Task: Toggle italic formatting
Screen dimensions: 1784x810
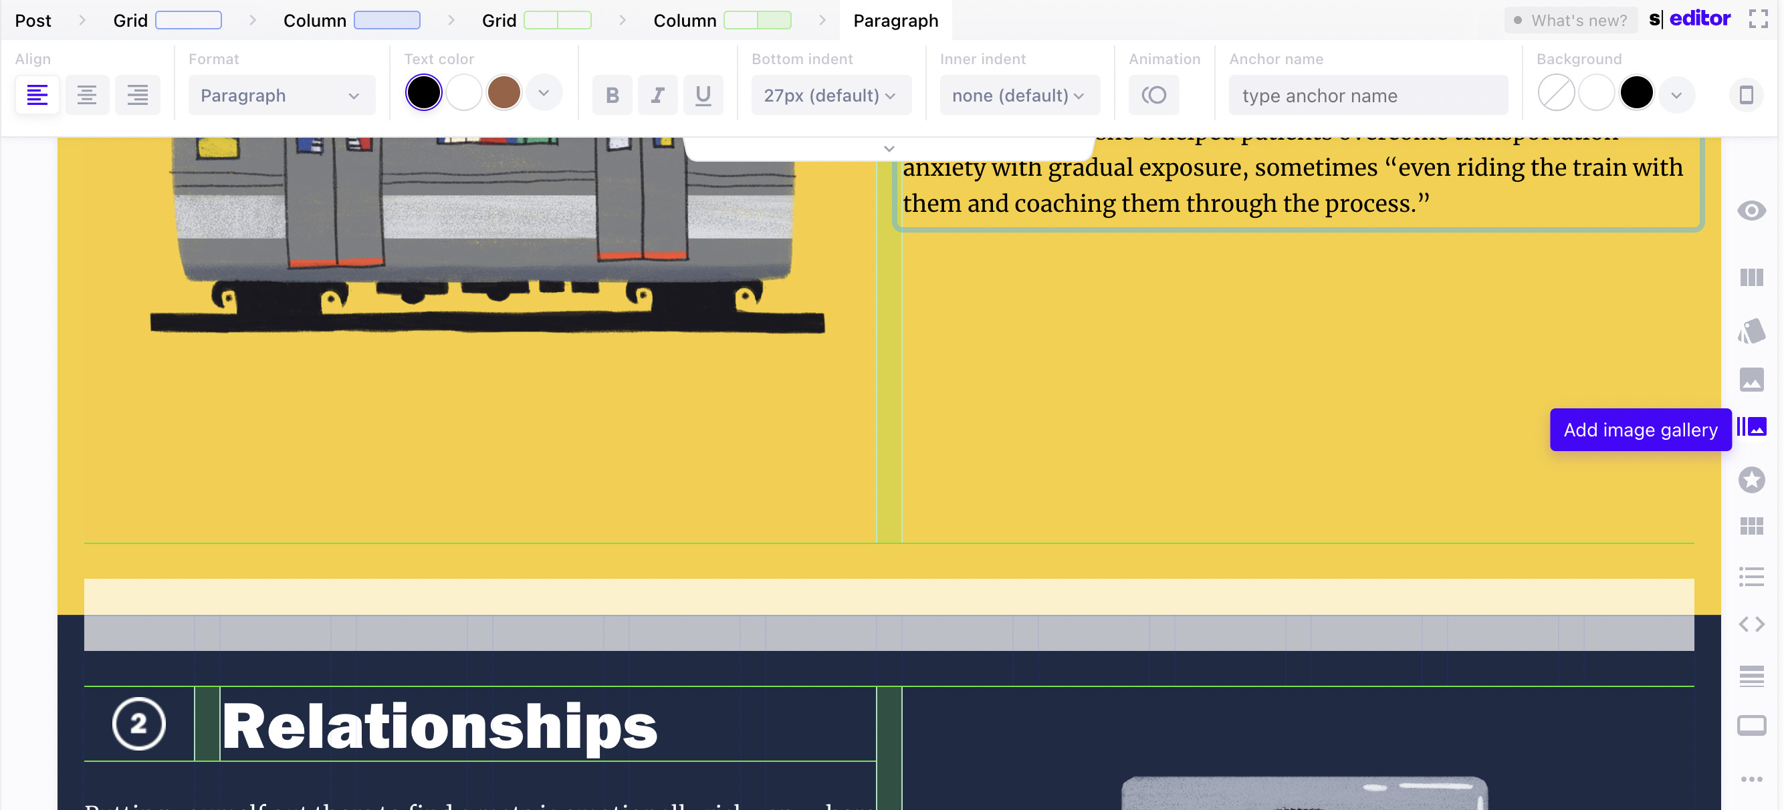Action: coord(657,95)
